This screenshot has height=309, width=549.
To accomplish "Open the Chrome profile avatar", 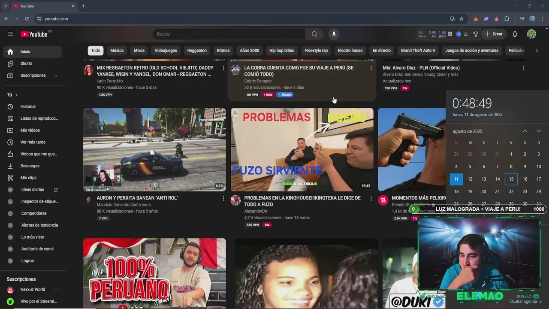I will pos(532,19).
